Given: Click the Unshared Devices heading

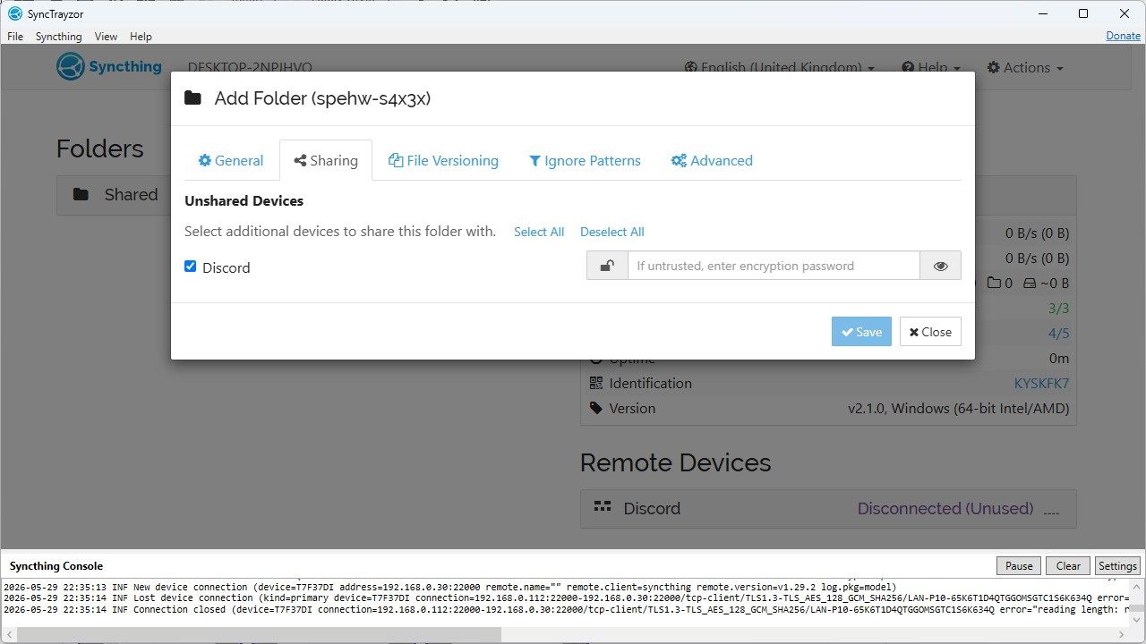Looking at the screenshot, I should point(244,200).
